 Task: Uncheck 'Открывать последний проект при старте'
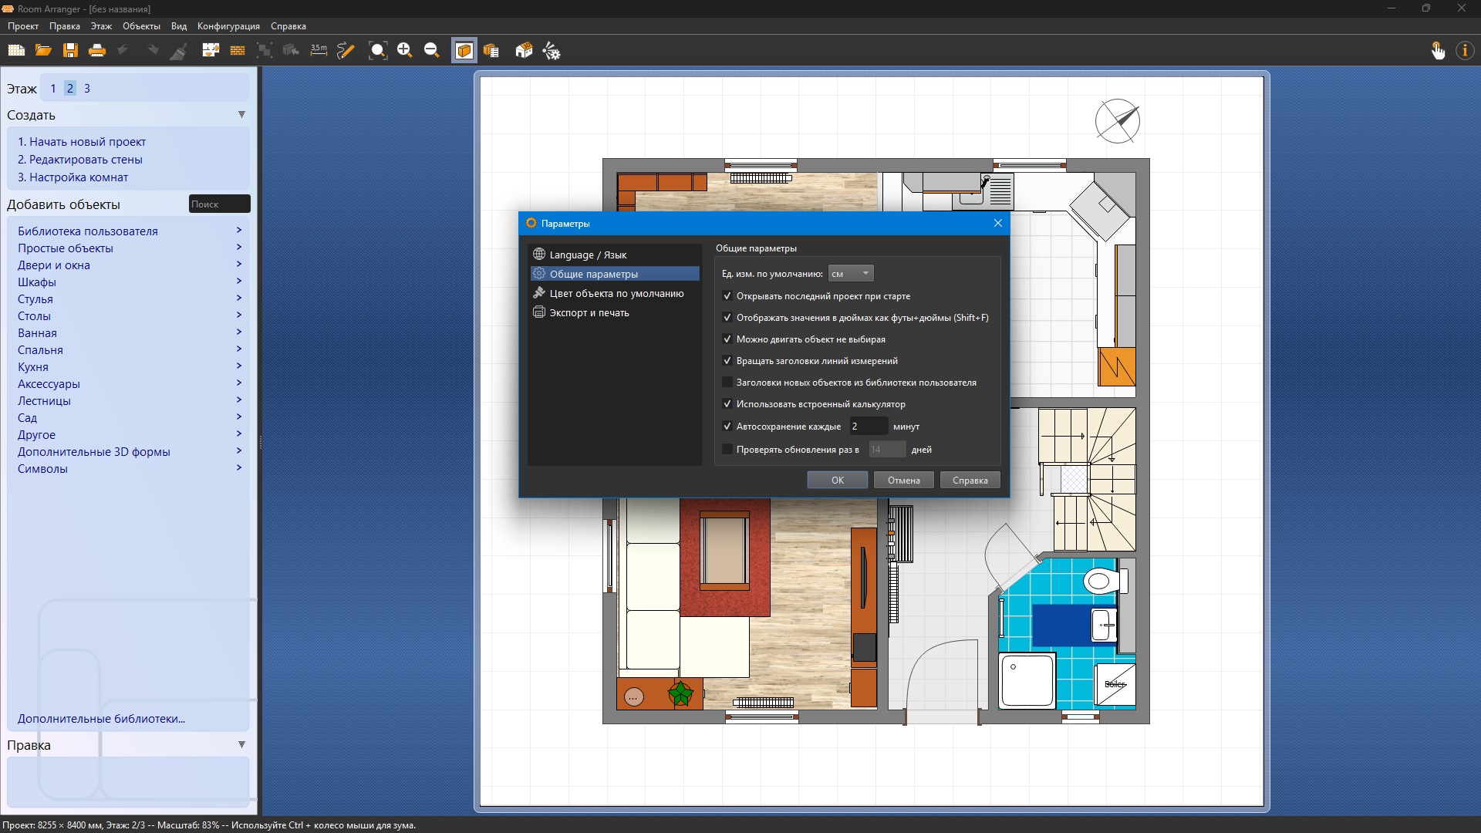[727, 296]
